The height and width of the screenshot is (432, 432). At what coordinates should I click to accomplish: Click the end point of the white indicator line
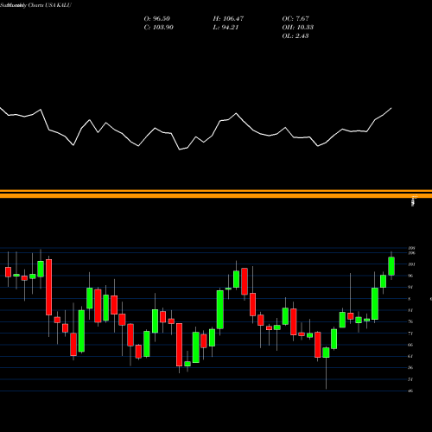coord(391,108)
